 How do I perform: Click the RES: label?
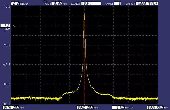pyautogui.click(x=47, y=4)
